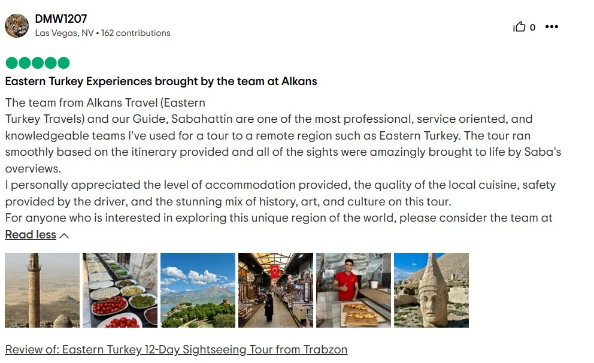
Task: Click the Las Vegas, NV location text
Action: pyautogui.click(x=64, y=33)
